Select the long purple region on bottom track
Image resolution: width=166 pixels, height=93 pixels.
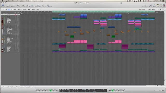point(103,52)
